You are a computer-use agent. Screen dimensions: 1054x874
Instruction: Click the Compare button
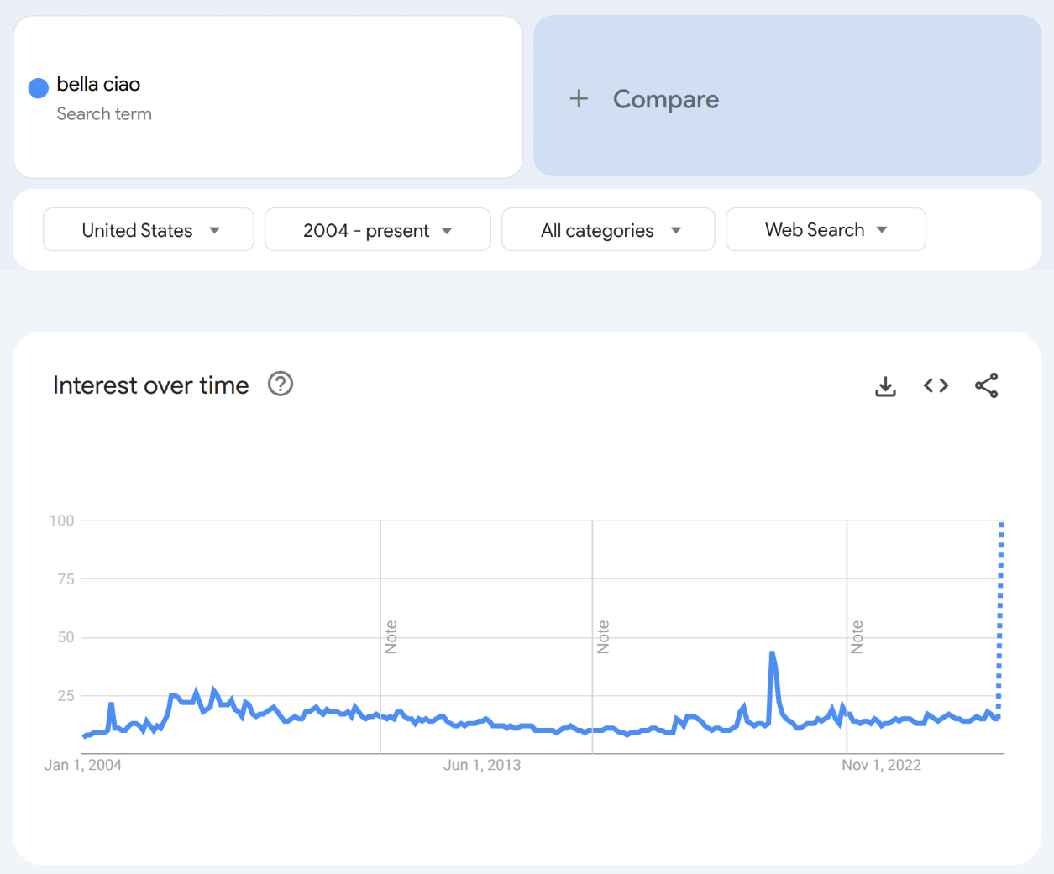[x=665, y=99]
